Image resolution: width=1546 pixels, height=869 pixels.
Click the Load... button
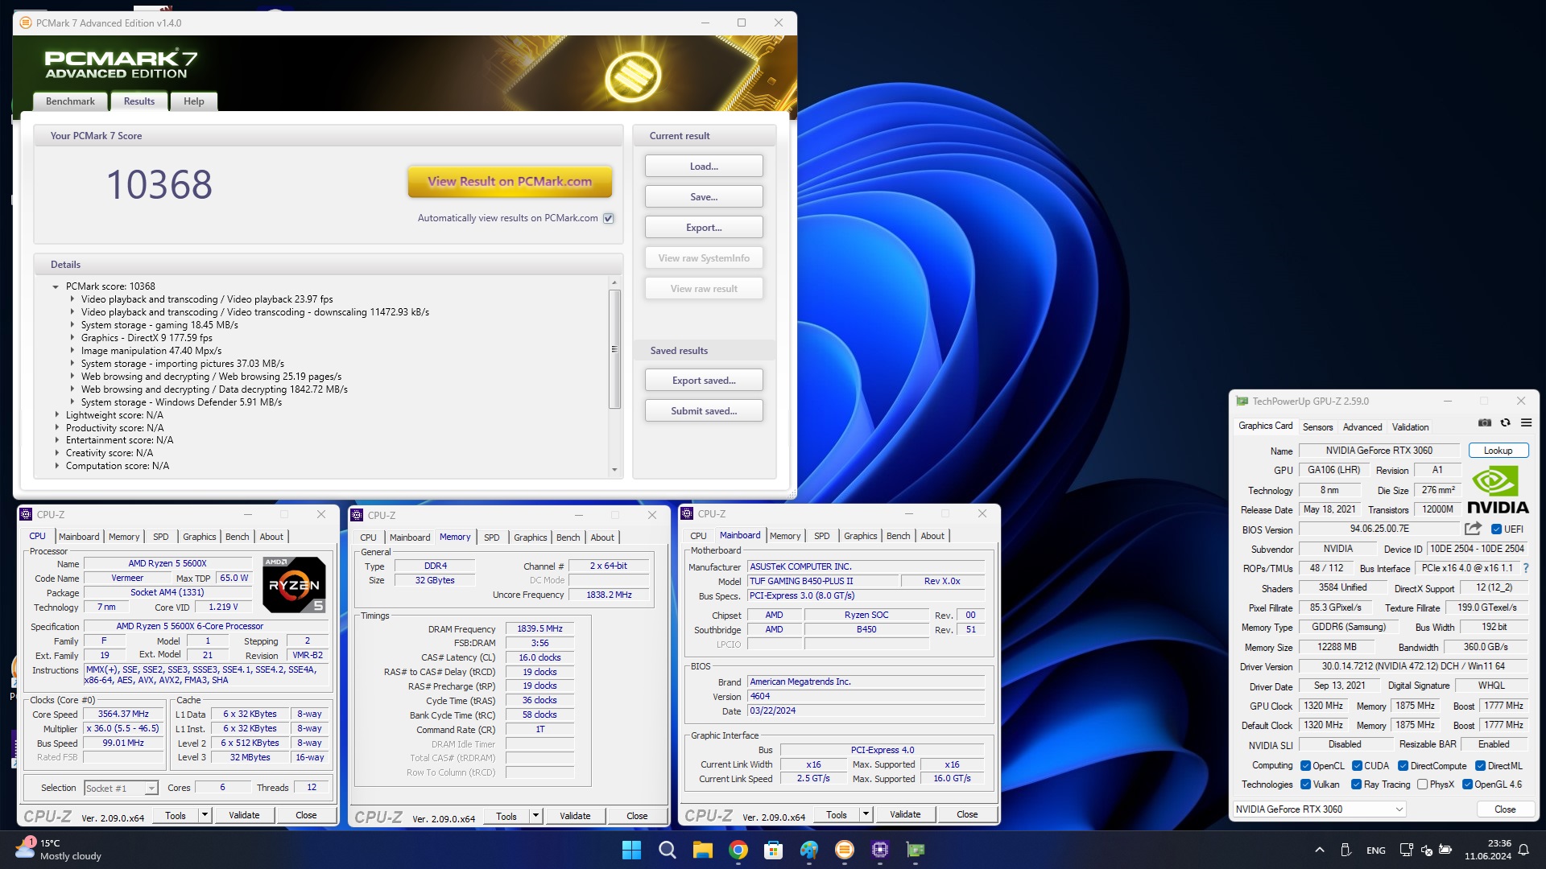[704, 167]
